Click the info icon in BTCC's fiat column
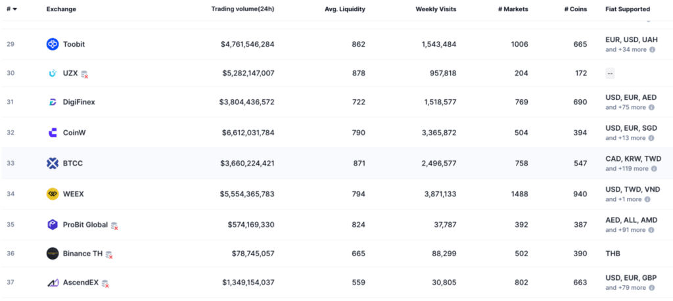 pyautogui.click(x=654, y=169)
